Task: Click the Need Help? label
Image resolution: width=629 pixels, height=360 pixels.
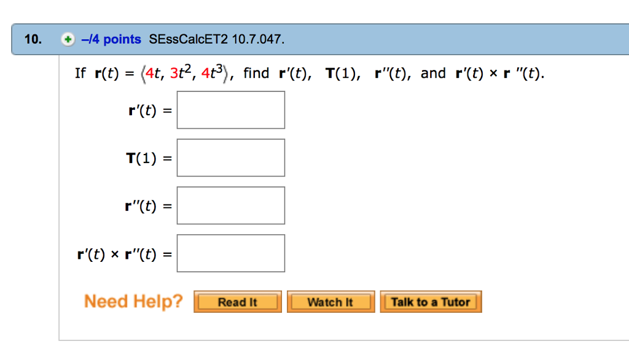Action: coord(133,301)
